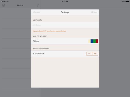Tap the 5.0 seconds interval label
This screenshot has height=97, width=130.
[38, 54]
